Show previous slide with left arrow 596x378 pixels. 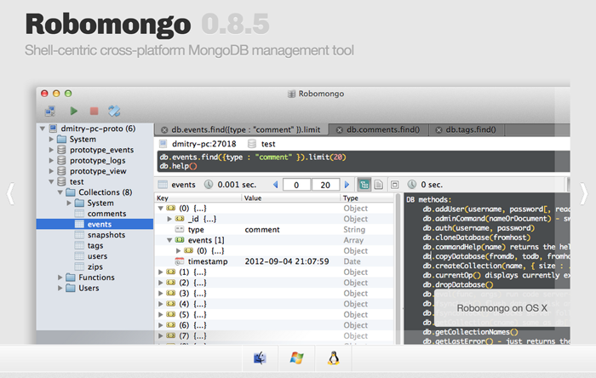pos(10,194)
